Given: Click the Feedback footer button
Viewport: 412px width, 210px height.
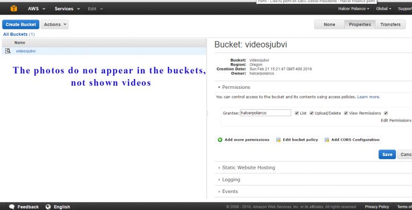Looking at the screenshot, I should point(24,206).
